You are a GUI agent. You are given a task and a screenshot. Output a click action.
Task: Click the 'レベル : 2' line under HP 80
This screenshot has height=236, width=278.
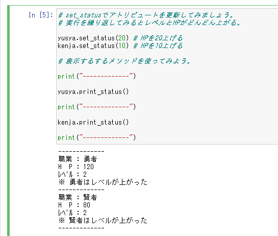[x=72, y=213]
